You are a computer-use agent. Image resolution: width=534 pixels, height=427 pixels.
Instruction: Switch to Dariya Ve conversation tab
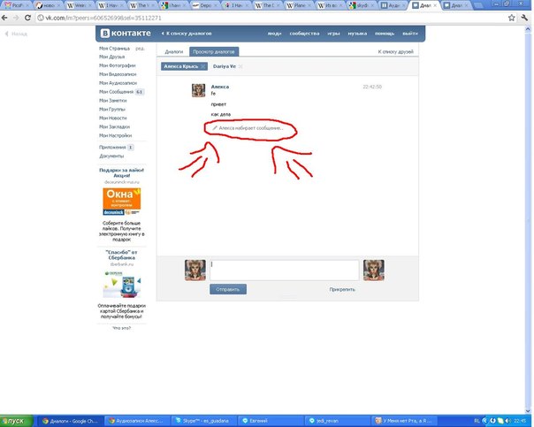pos(225,66)
